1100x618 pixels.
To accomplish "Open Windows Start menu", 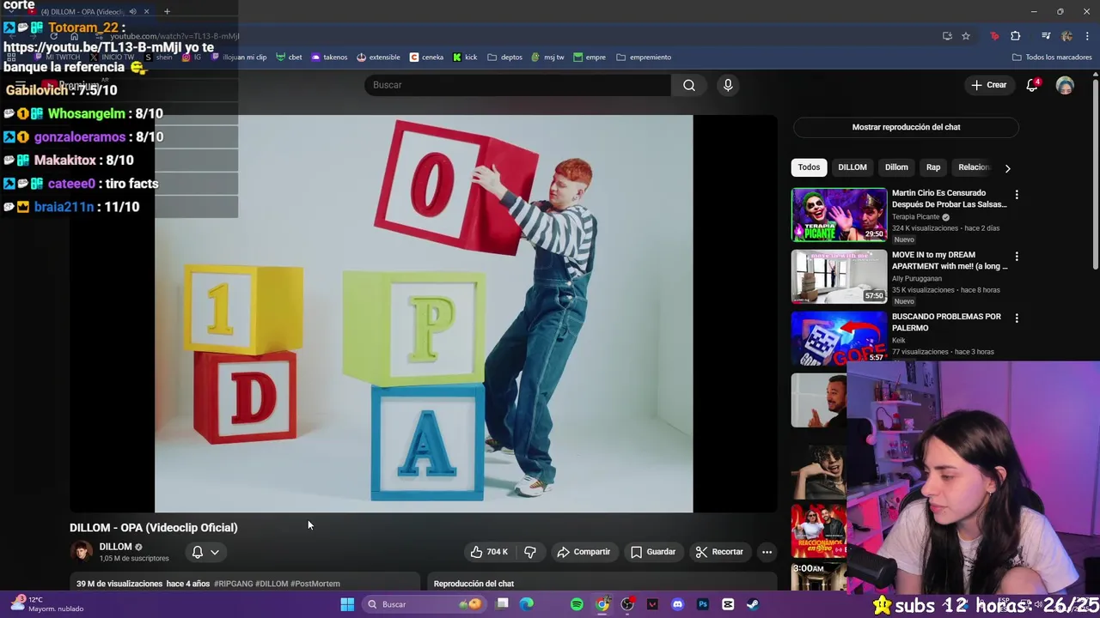I will pyautogui.click(x=347, y=604).
